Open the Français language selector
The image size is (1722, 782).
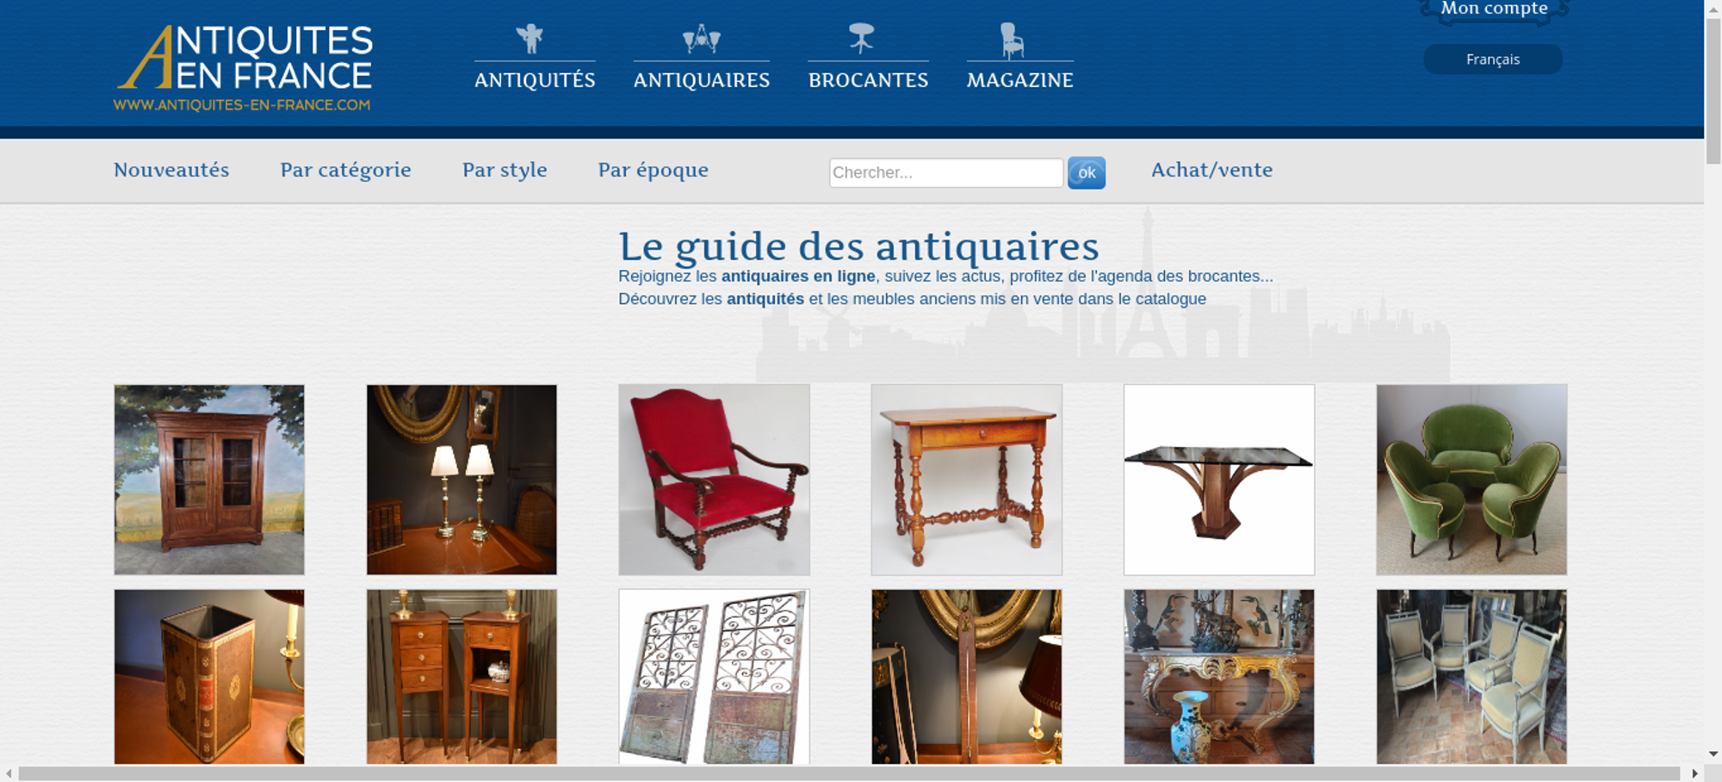(1493, 59)
